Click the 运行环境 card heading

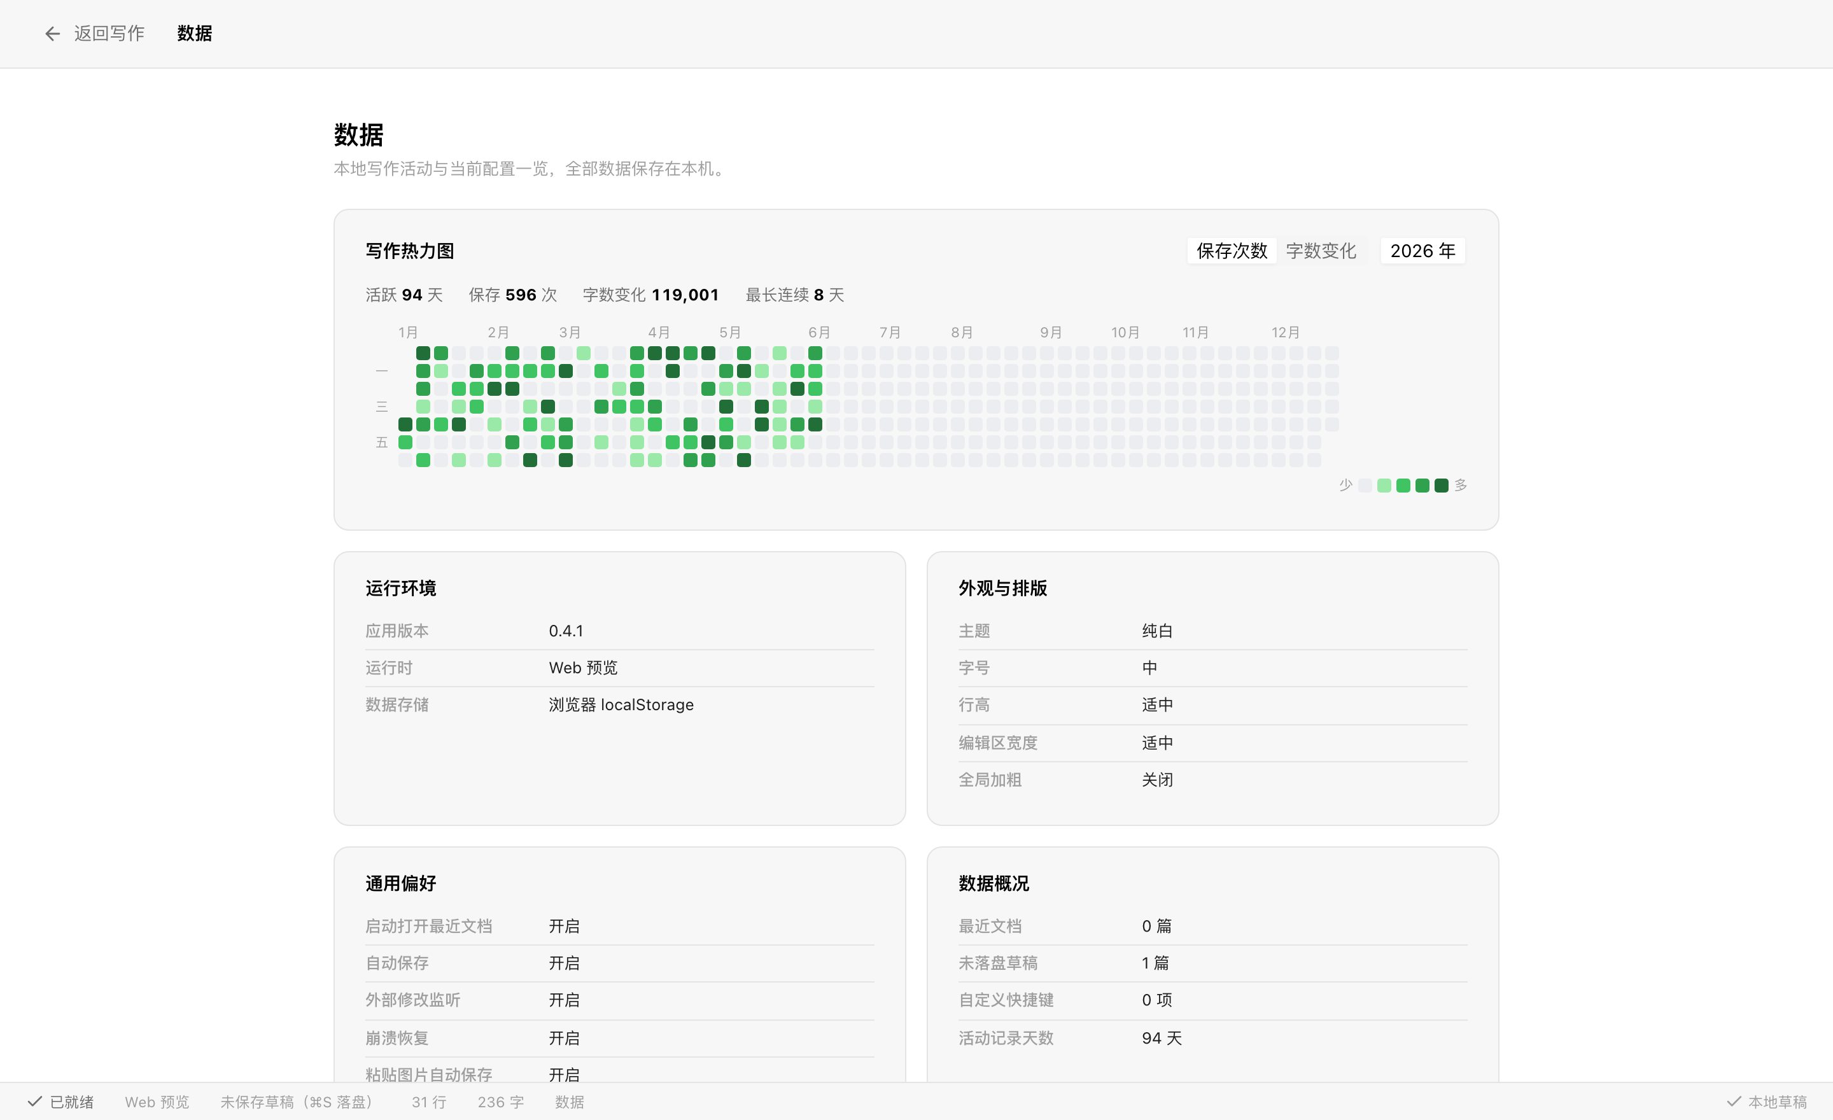click(x=401, y=588)
